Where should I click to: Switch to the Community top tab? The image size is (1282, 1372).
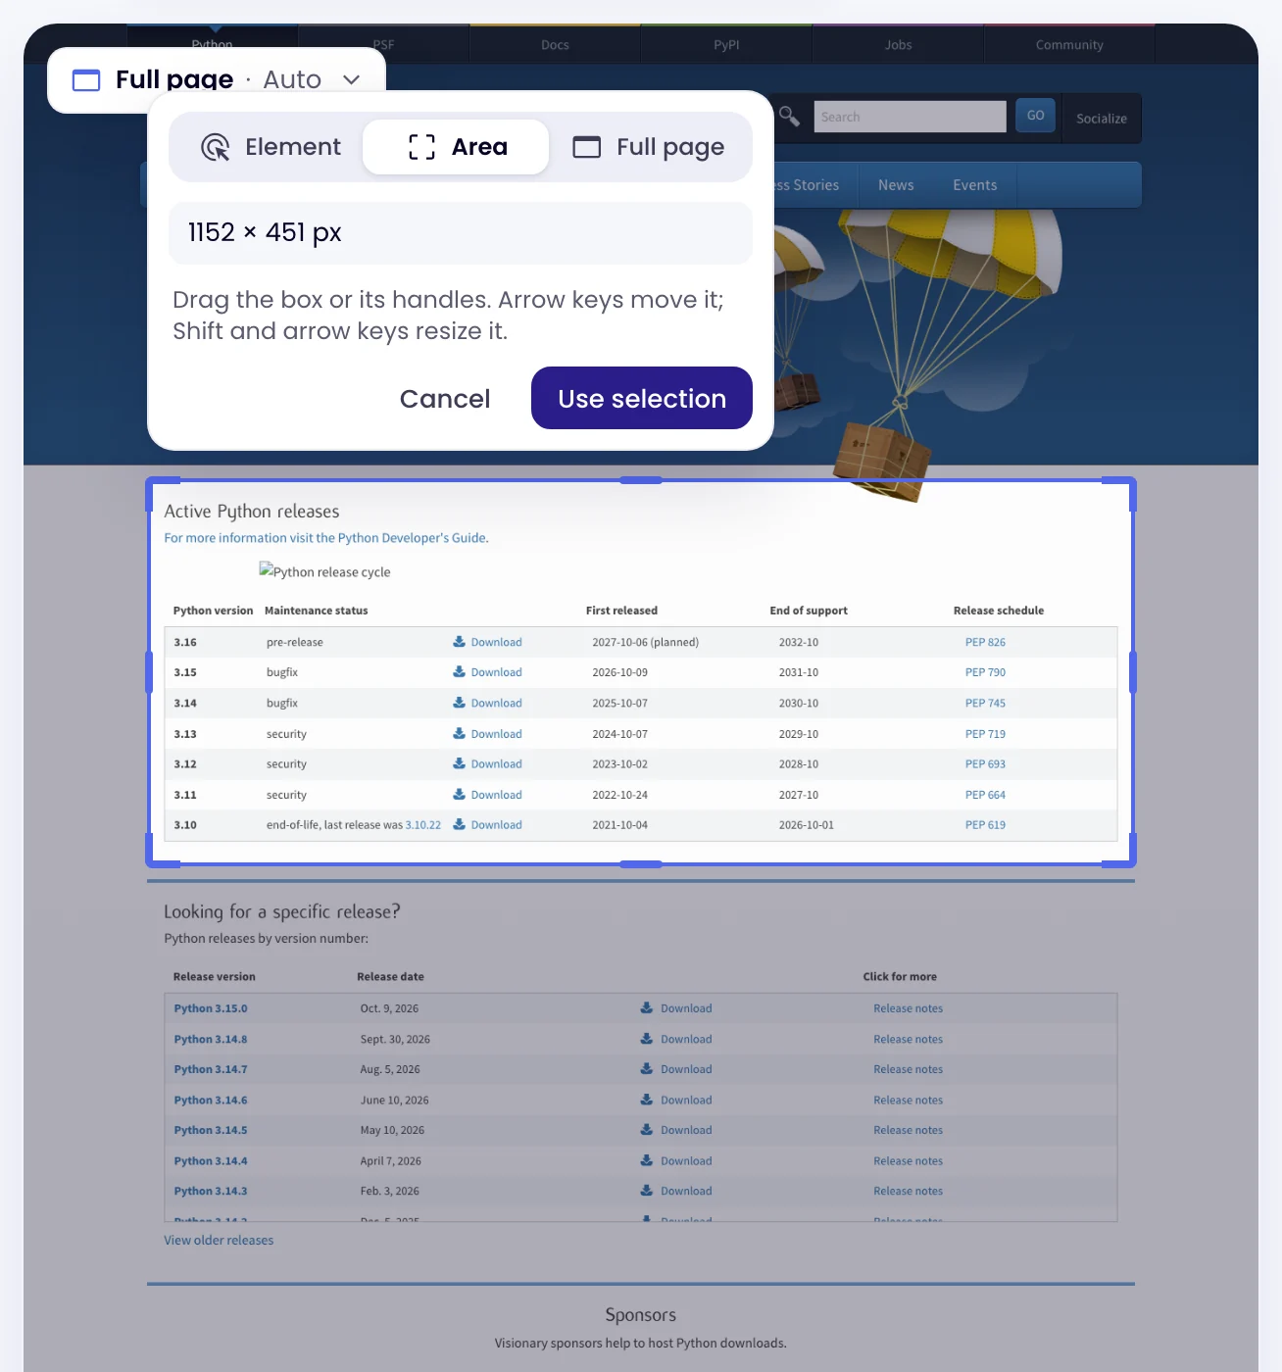pyautogui.click(x=1069, y=45)
